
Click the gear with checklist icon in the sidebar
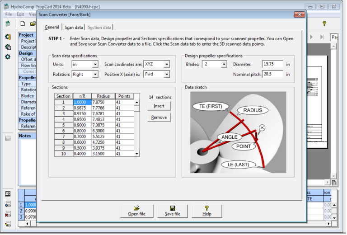[8, 47]
